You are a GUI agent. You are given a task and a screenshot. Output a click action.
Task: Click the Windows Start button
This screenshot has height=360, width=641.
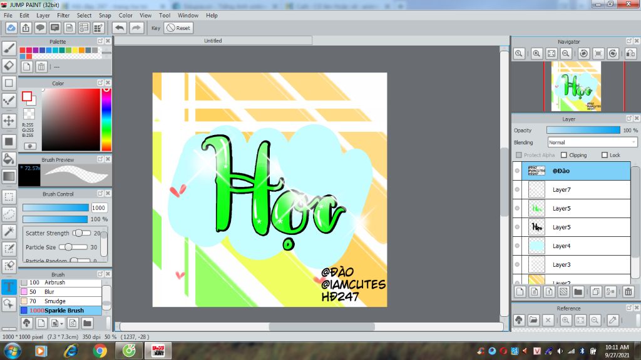click(x=12, y=351)
